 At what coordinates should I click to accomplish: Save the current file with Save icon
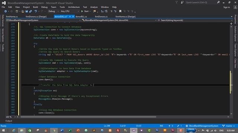[27, 11]
